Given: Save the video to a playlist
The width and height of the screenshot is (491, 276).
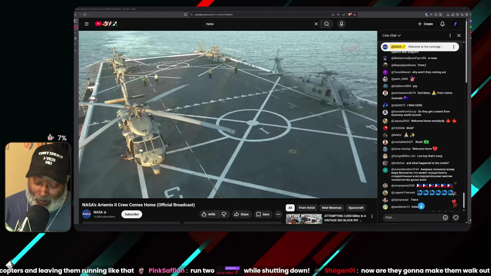Looking at the screenshot, I should [263, 214].
